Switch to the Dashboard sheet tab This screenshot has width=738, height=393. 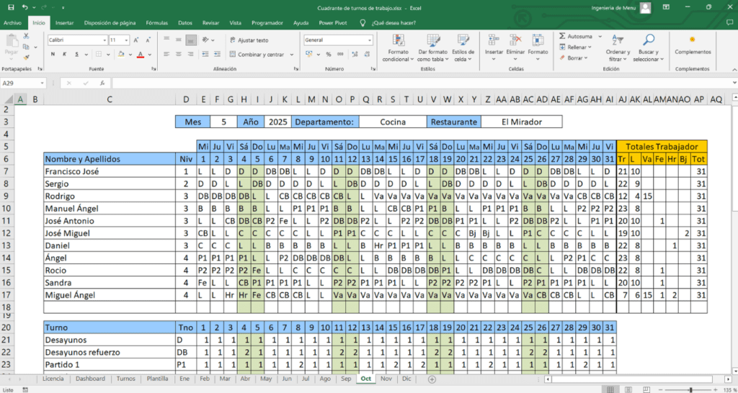click(90, 378)
